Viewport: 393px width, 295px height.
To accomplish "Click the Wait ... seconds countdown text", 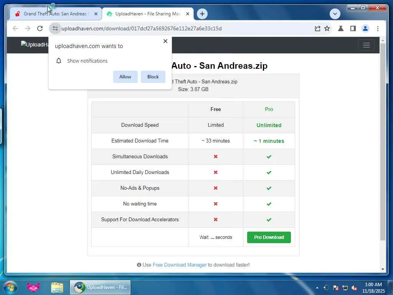I will tap(216, 237).
